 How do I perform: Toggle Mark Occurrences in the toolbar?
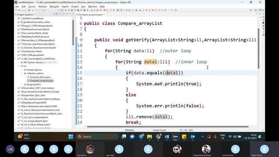121,10
